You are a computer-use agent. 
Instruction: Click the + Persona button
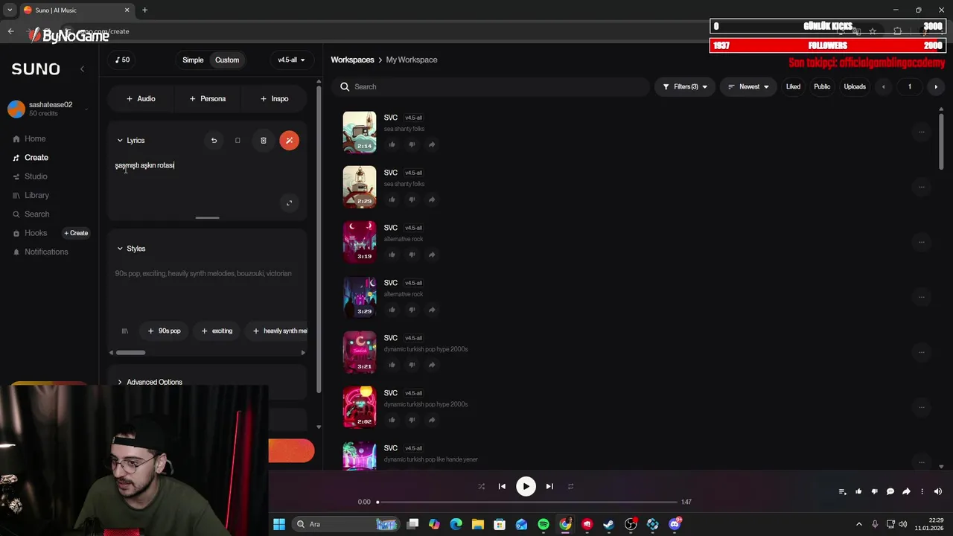point(207,98)
